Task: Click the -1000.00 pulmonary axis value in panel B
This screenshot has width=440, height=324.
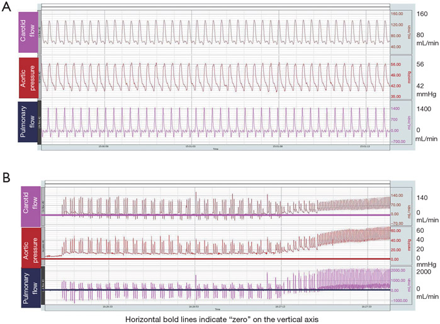Action: coord(398,301)
